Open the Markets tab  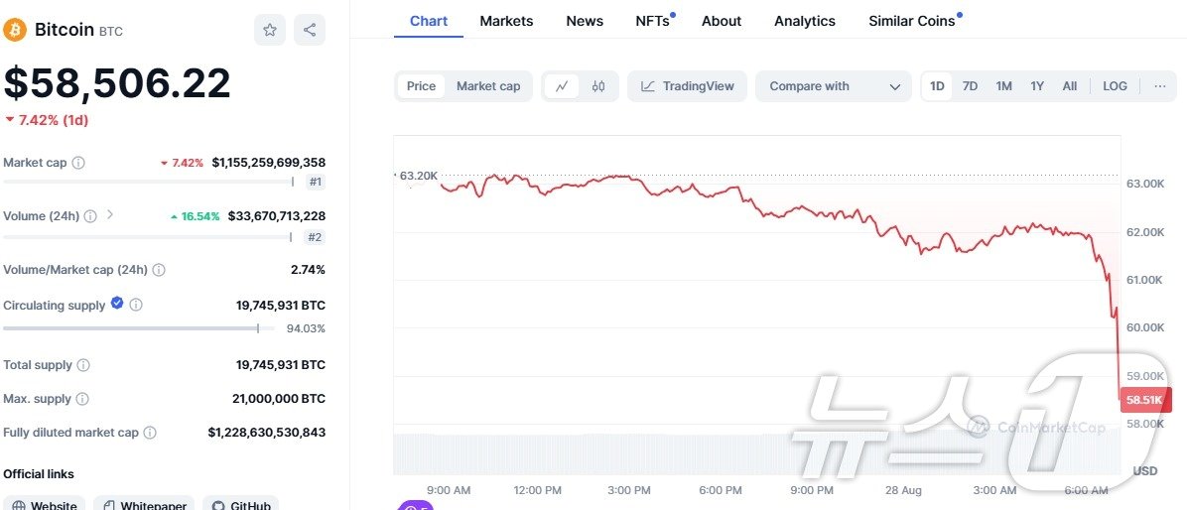(x=506, y=21)
